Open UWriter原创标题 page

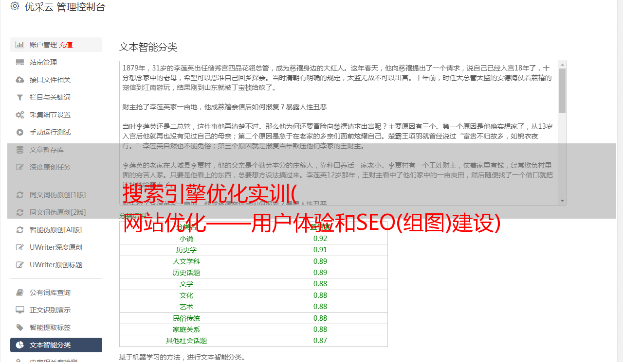coord(56,265)
